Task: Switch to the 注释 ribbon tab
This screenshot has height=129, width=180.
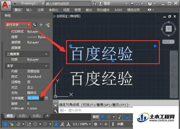Action: pos(41,10)
